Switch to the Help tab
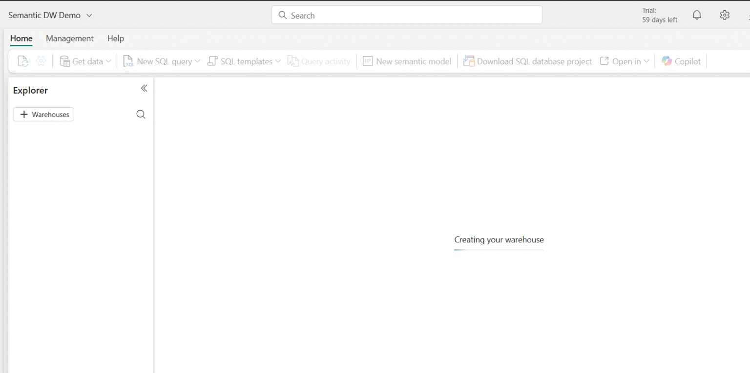This screenshot has width=750, height=373. (x=116, y=39)
